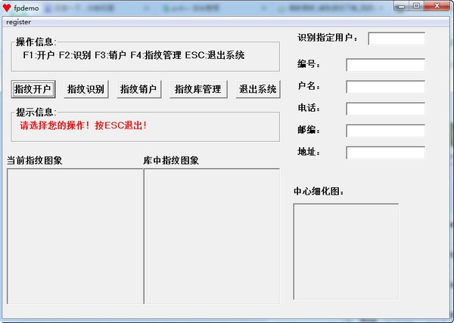Select the 户名 text box
Screen dimensions: 454x323
point(386,87)
